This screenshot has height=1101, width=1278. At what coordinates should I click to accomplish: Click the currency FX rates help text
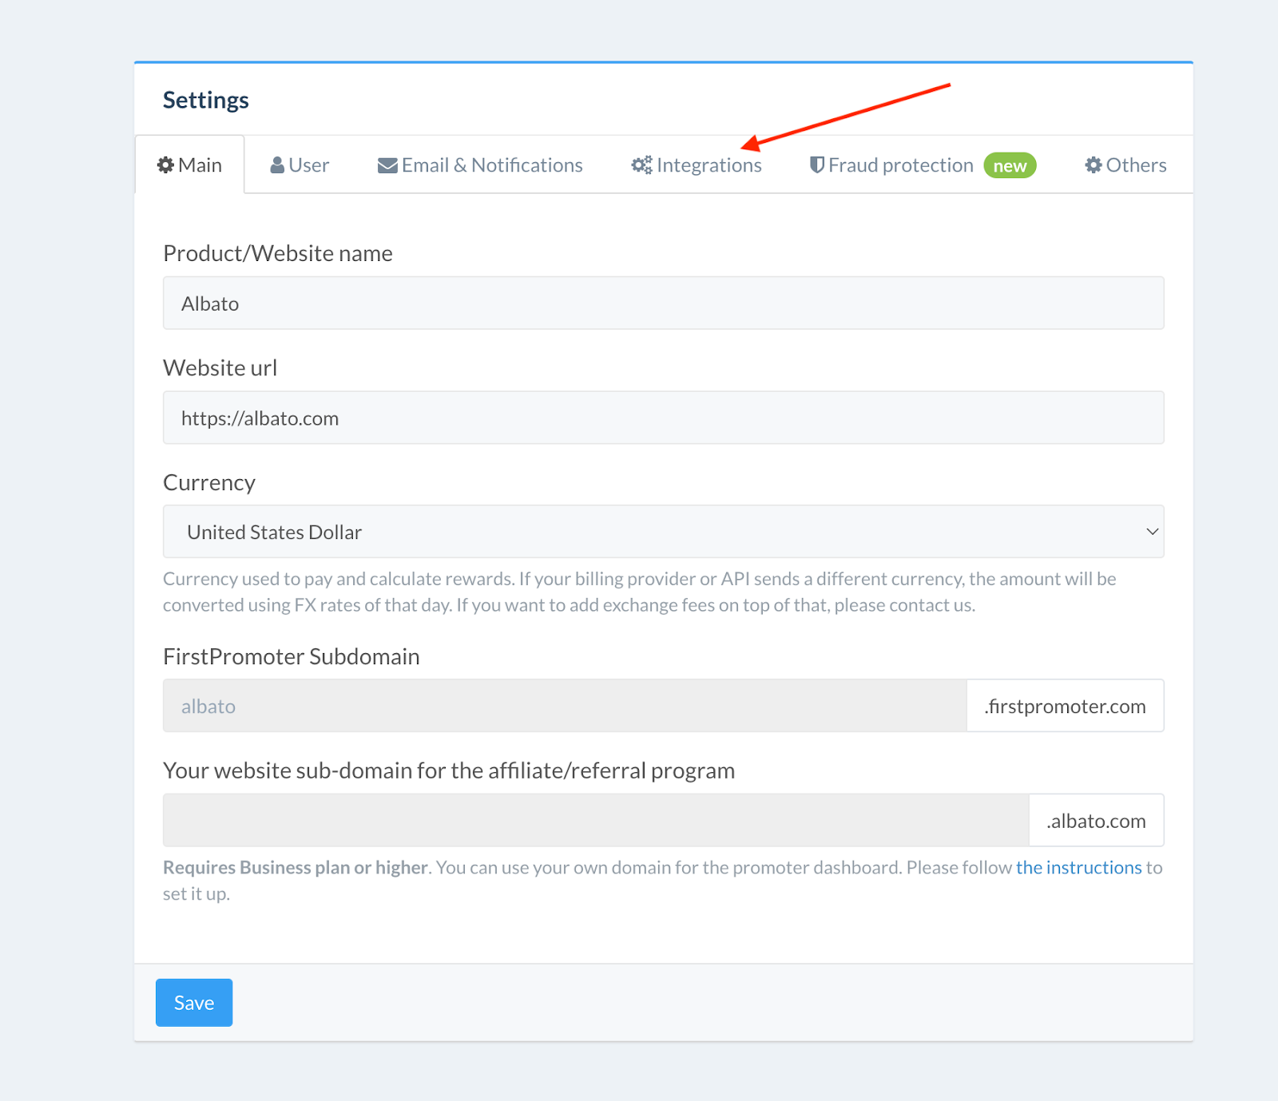pyautogui.click(x=640, y=592)
